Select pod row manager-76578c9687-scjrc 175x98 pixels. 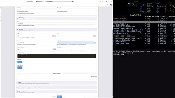coord(144,28)
